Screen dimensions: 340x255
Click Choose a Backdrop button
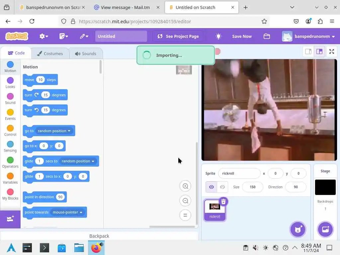pos(325,229)
